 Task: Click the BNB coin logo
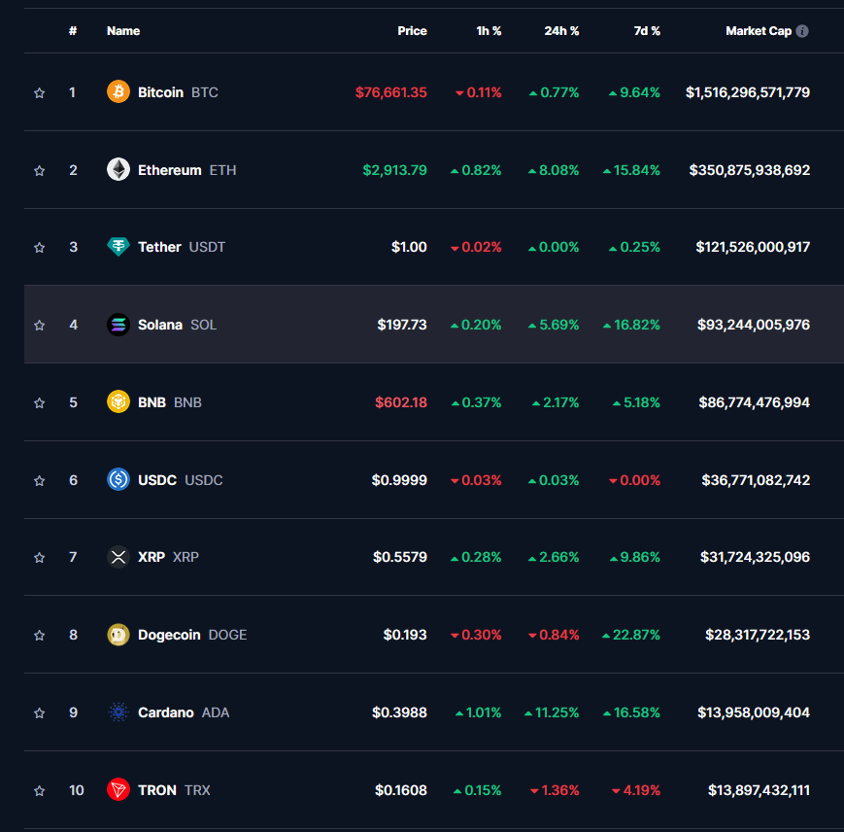(118, 401)
